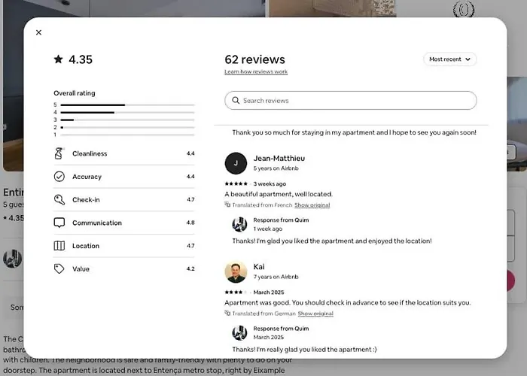Open Kai's profile photo
The width and height of the screenshot is (527, 376).
(236, 272)
